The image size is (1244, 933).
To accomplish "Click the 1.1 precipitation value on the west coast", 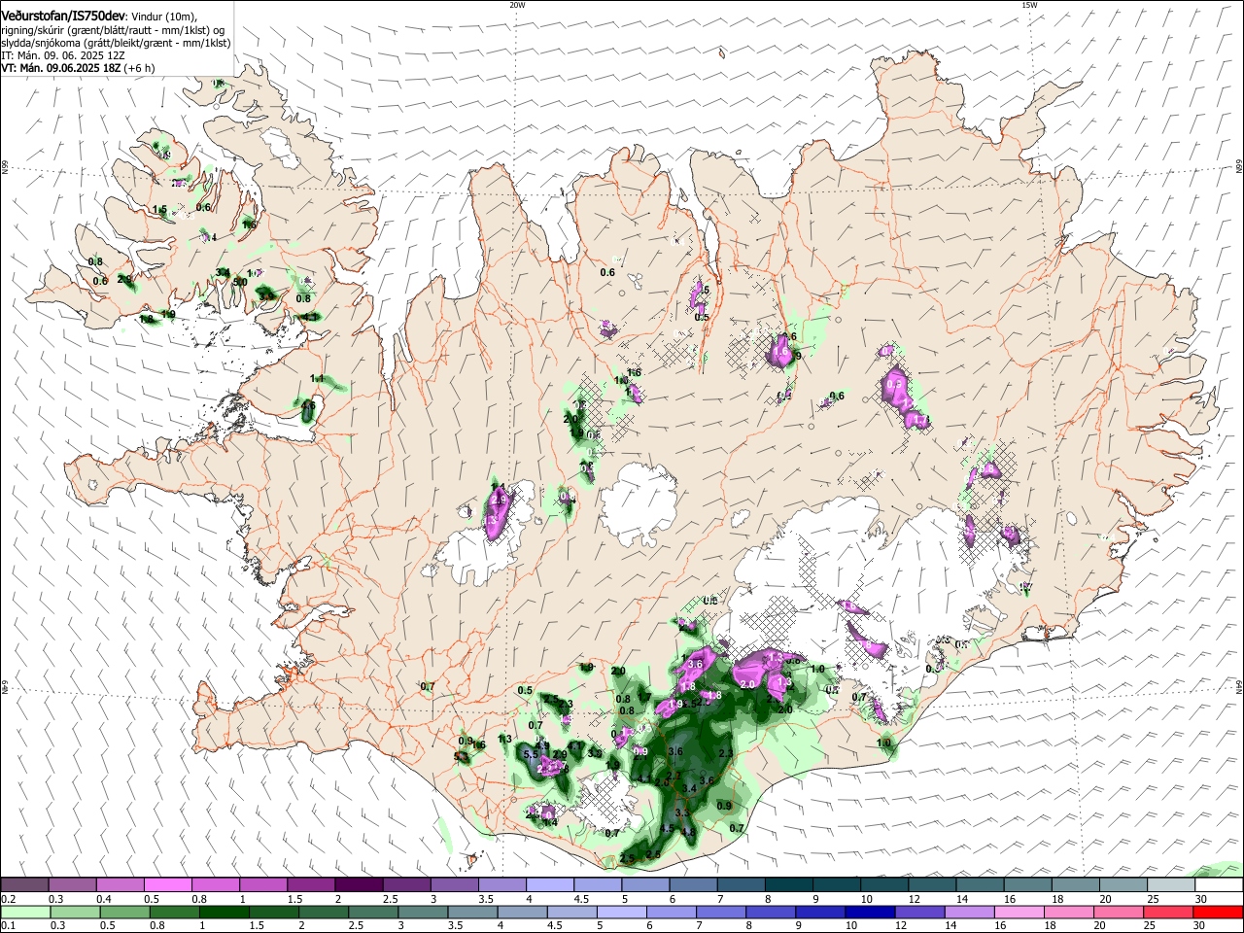I will pyautogui.click(x=317, y=378).
